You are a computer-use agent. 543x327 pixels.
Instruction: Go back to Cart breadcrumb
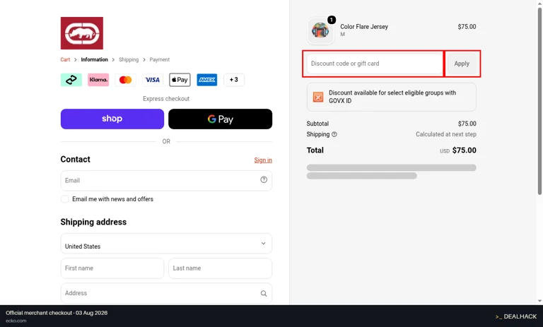click(x=65, y=59)
